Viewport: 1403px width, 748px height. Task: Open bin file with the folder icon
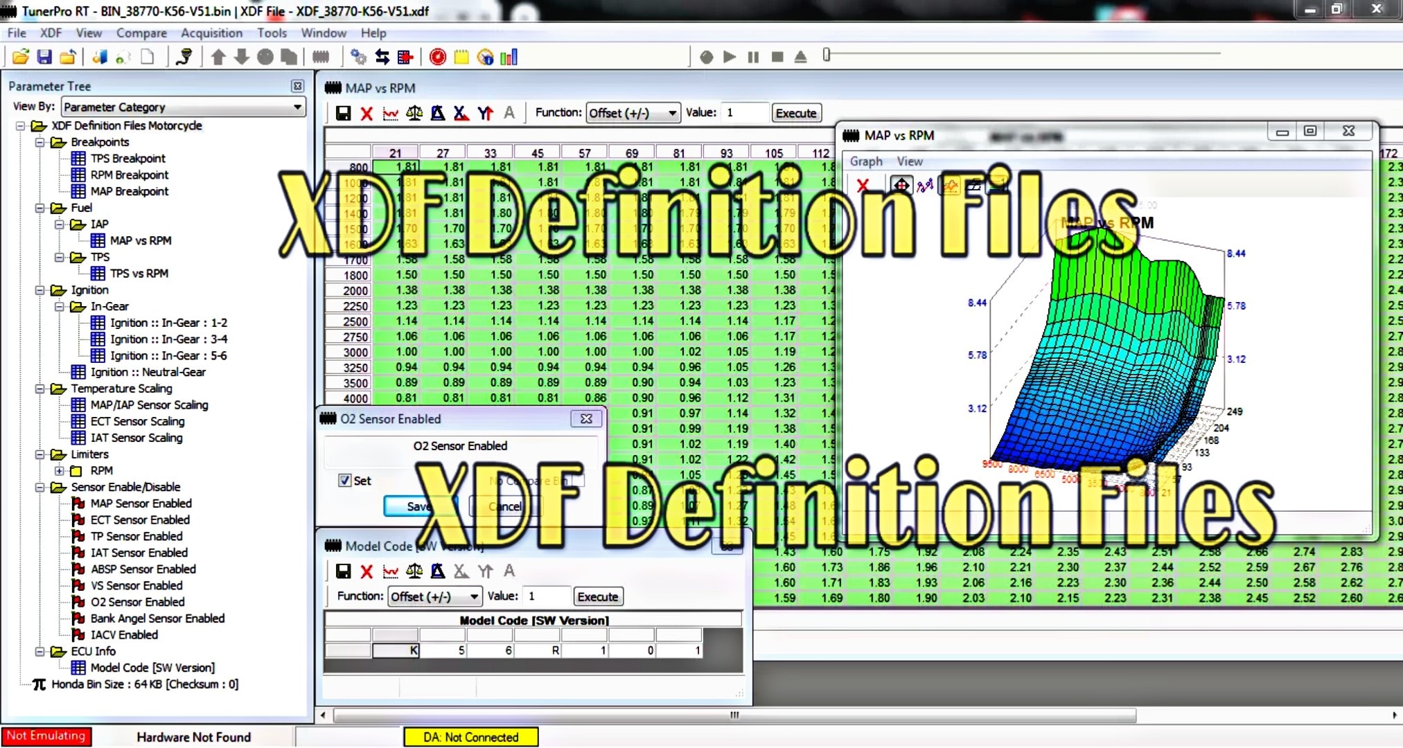(x=21, y=57)
